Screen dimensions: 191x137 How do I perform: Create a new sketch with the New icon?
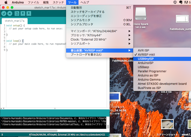(x=17, y=14)
